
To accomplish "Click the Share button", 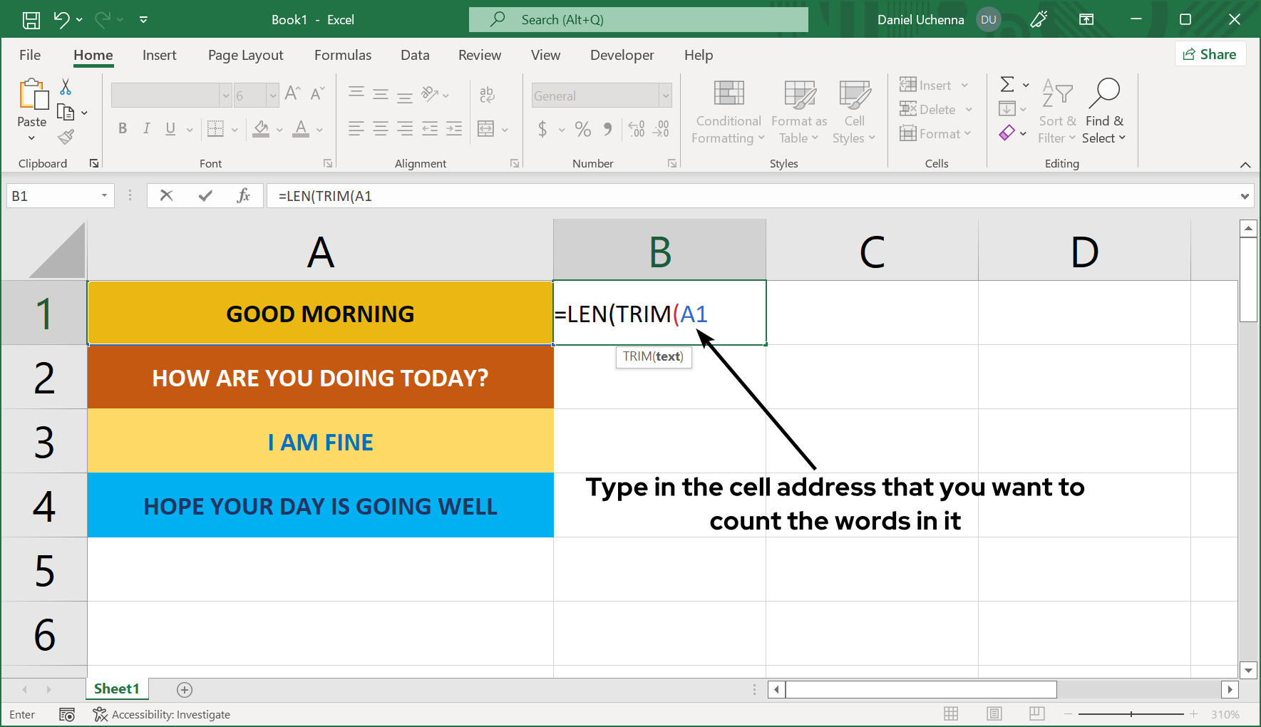I will click(x=1210, y=54).
